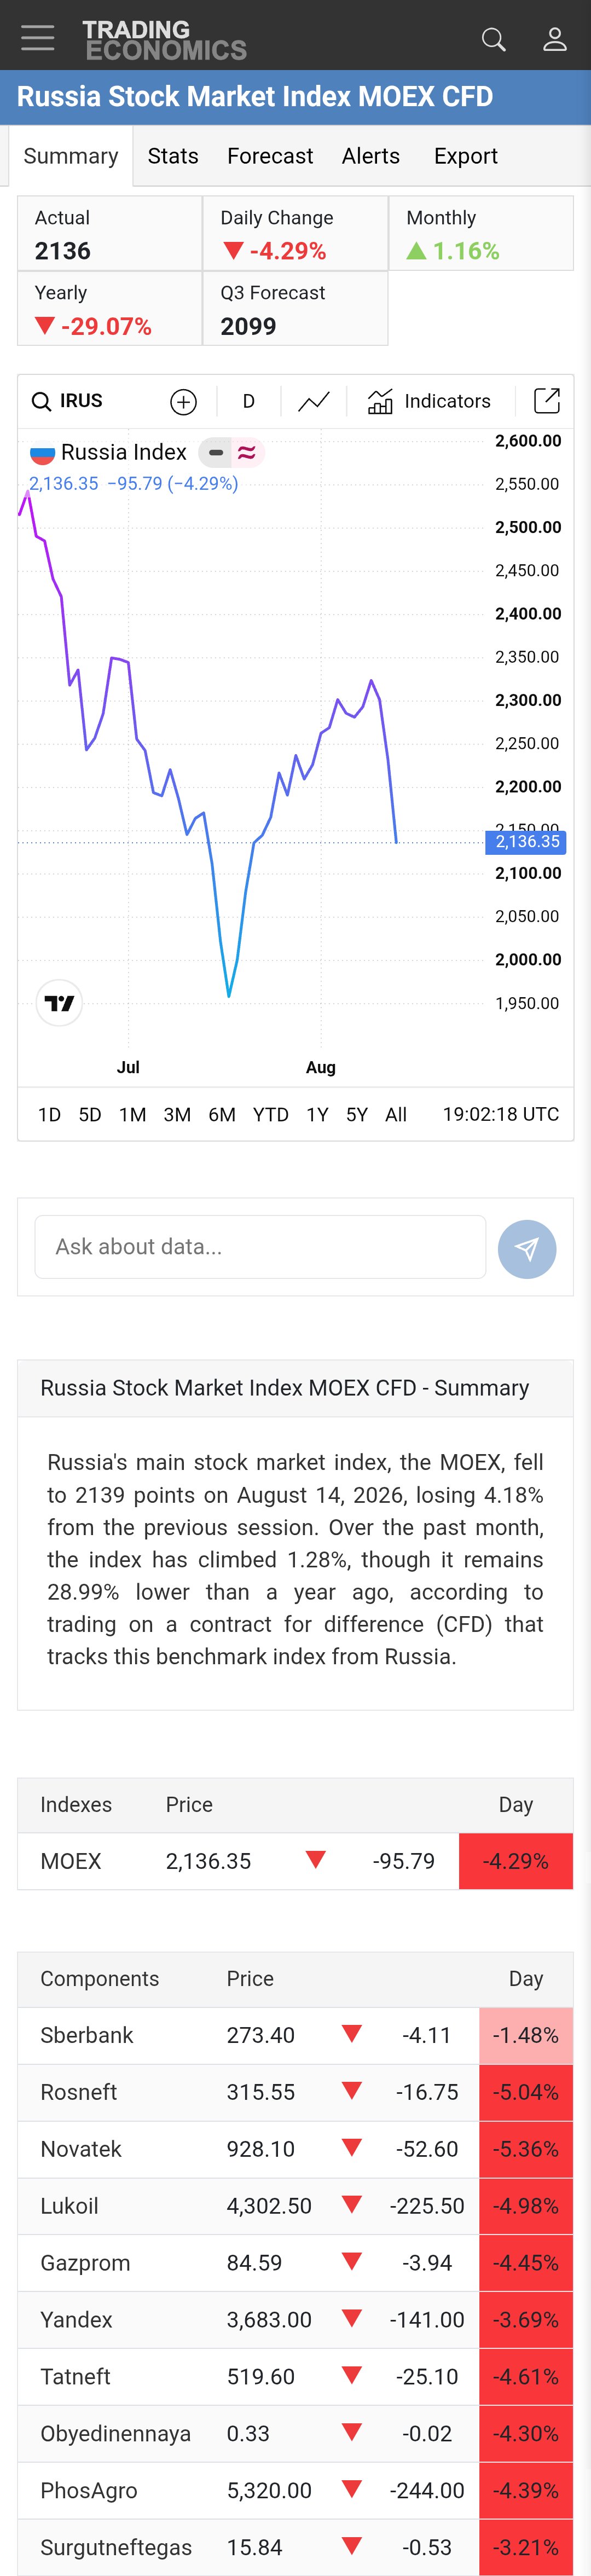Click the TradingView logo on chart
The width and height of the screenshot is (591, 2576).
coord(59,1003)
